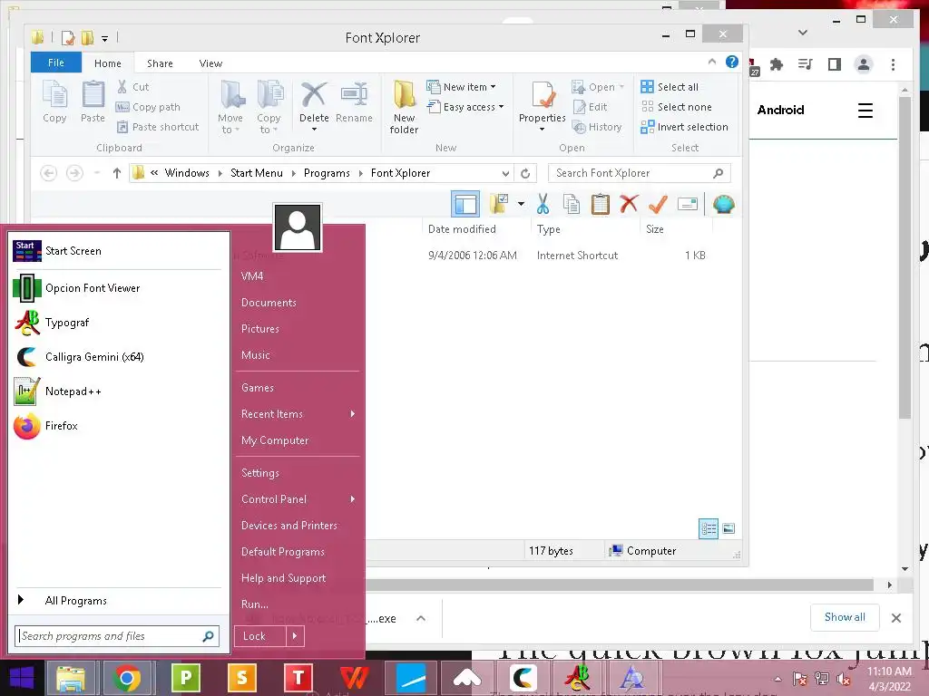Click the Up arrow navigation button

(x=117, y=173)
